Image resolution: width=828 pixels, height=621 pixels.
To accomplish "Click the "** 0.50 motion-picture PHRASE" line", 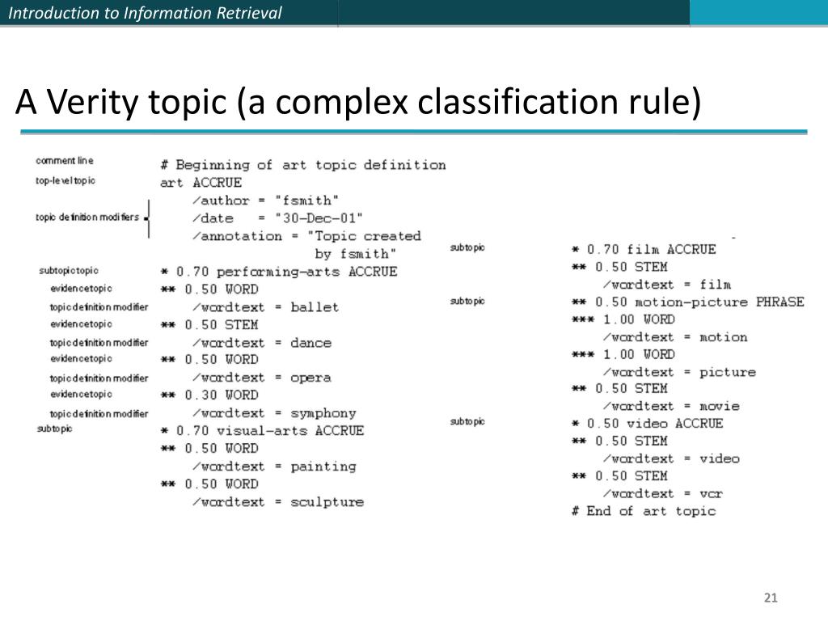I will click(688, 302).
